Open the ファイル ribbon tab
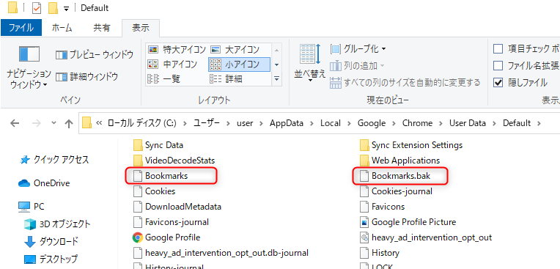 (x=21, y=28)
